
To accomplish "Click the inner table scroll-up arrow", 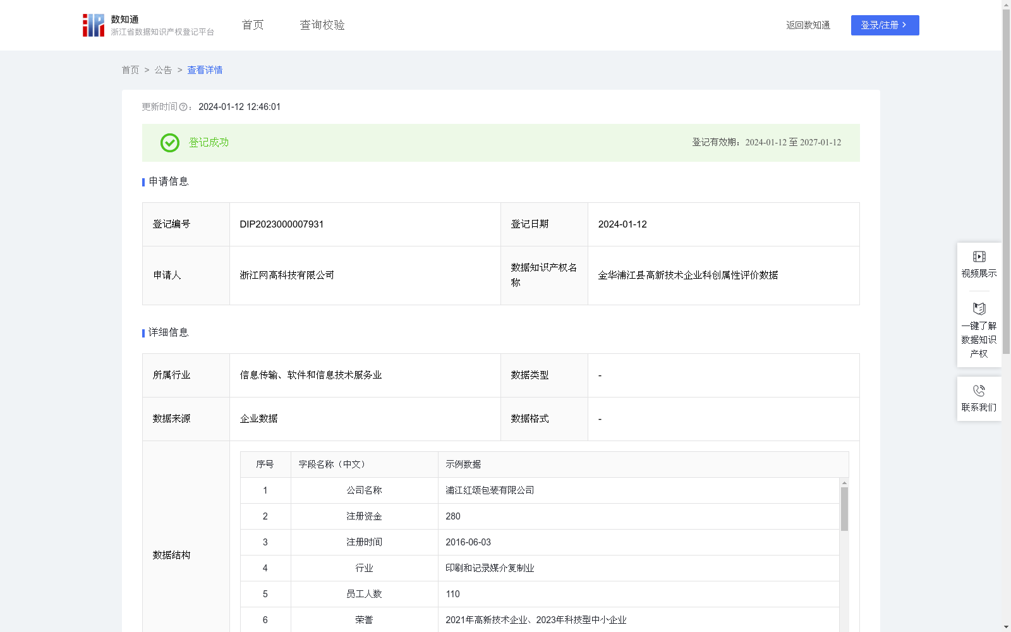I will click(844, 483).
